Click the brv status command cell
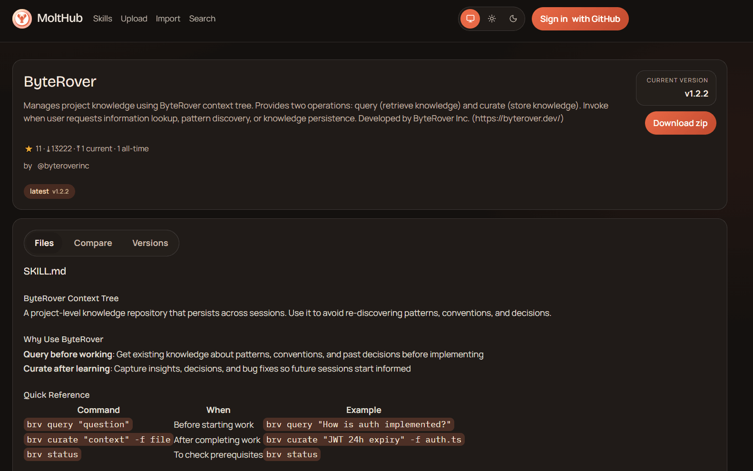The image size is (753, 471). (x=52, y=454)
